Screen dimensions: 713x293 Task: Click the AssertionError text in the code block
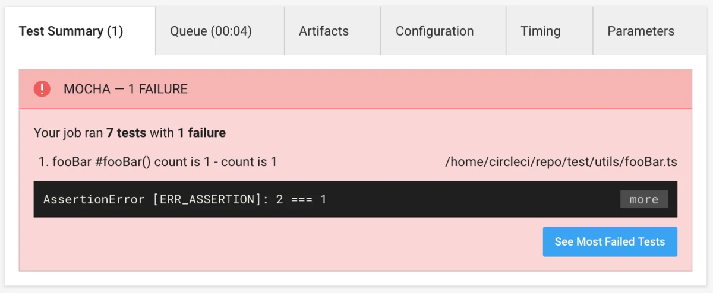pos(93,199)
